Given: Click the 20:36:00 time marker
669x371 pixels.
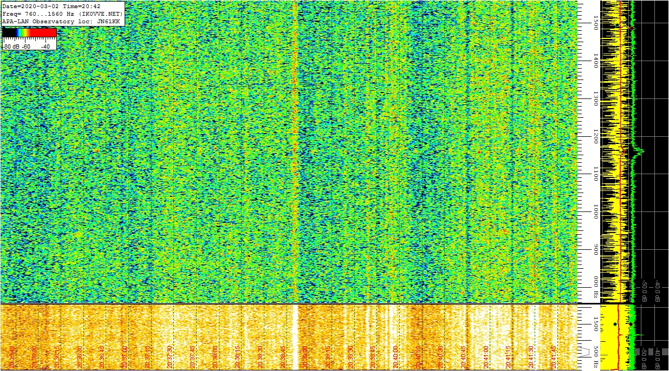Looking at the screenshot, I should [34, 356].
